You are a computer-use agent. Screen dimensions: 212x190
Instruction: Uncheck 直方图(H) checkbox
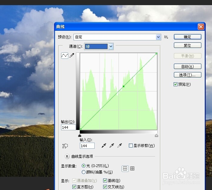pyautogui.click(x=74, y=187)
